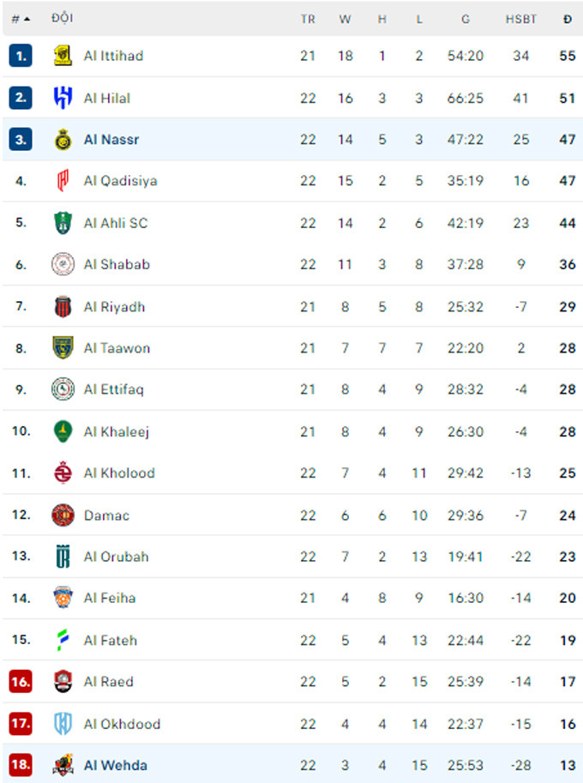Sort standings by TR matches played
583x783 pixels.
coord(308,19)
